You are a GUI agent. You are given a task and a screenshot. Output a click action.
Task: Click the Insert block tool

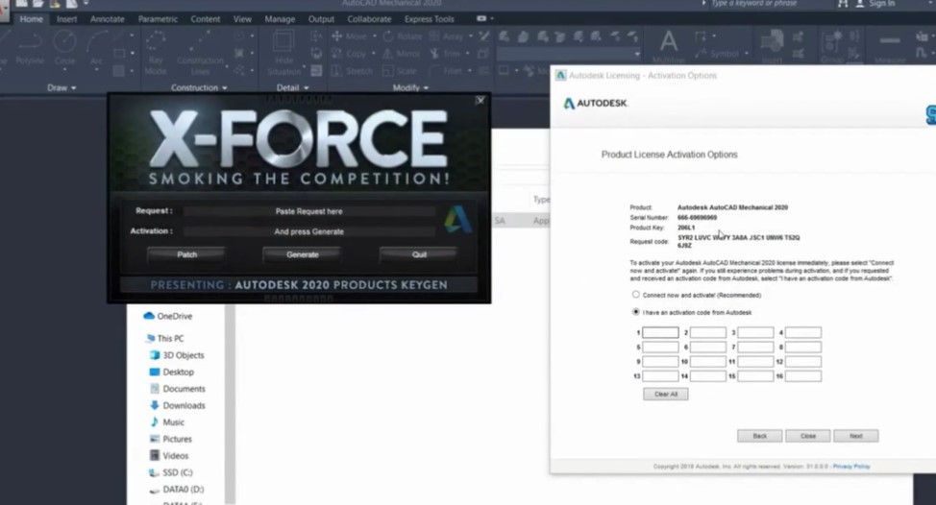pos(772,46)
